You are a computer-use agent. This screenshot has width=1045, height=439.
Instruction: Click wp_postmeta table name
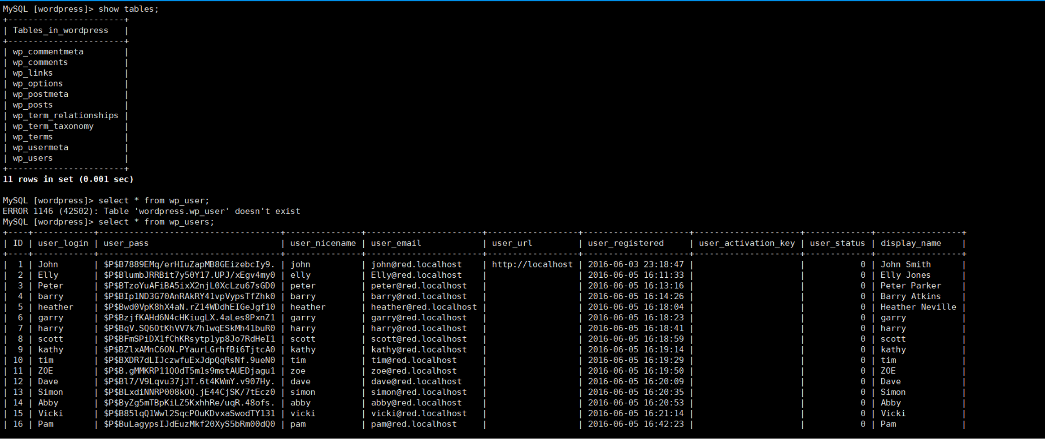40,95
